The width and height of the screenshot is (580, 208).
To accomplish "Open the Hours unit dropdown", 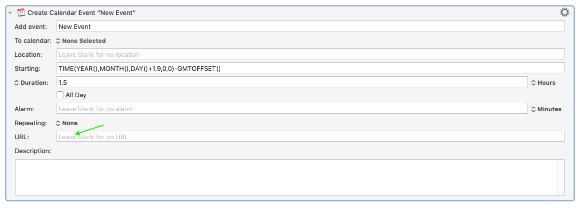I will [x=543, y=83].
